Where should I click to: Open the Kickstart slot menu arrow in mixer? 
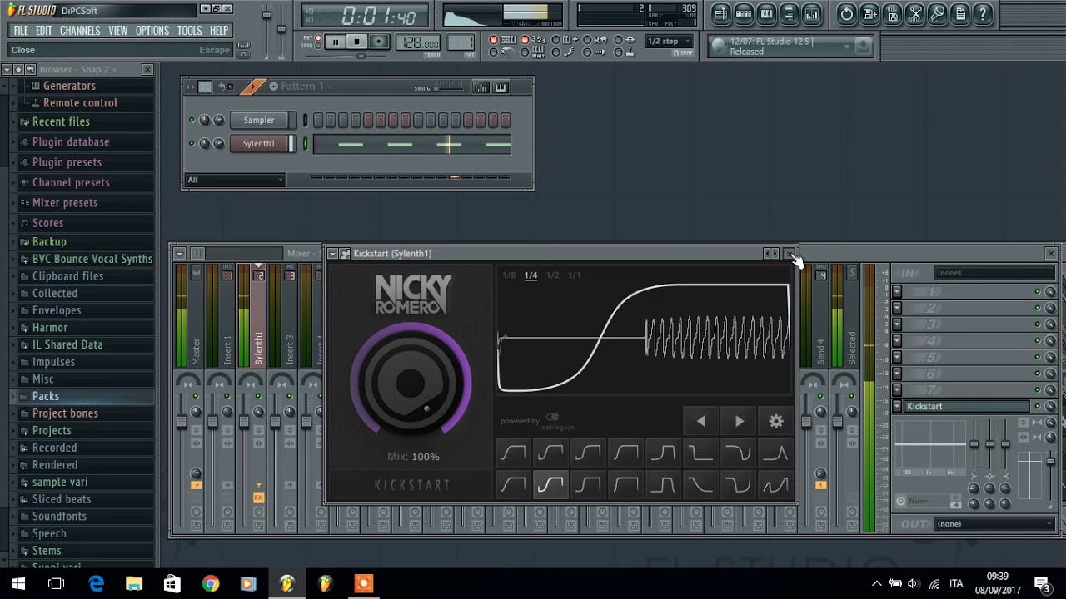pyautogui.click(x=897, y=407)
